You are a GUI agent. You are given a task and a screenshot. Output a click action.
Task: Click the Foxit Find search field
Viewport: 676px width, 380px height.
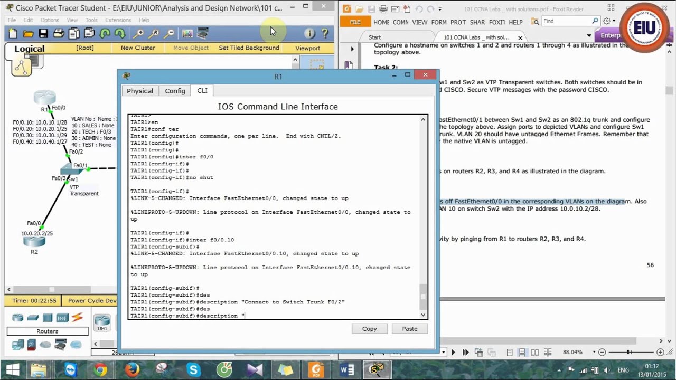[567, 21]
